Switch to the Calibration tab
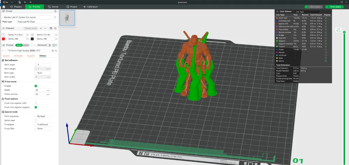 point(91,7)
